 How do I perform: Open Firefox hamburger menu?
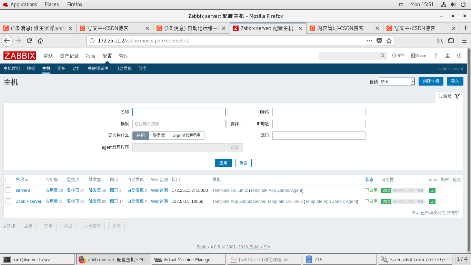[x=464, y=41]
